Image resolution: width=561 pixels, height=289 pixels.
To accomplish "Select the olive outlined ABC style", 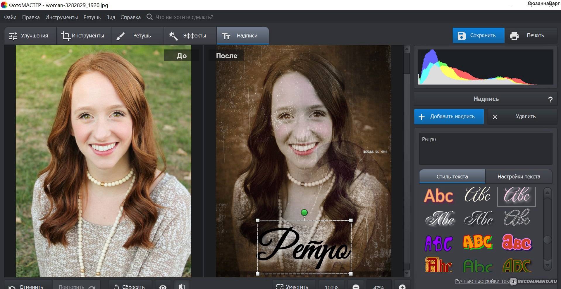I will pyautogui.click(x=517, y=265).
